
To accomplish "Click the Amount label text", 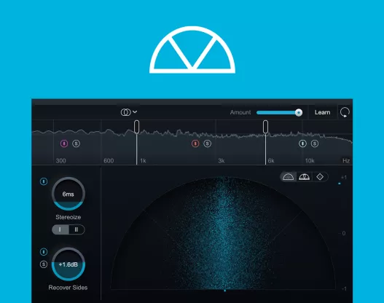I will (x=240, y=112).
